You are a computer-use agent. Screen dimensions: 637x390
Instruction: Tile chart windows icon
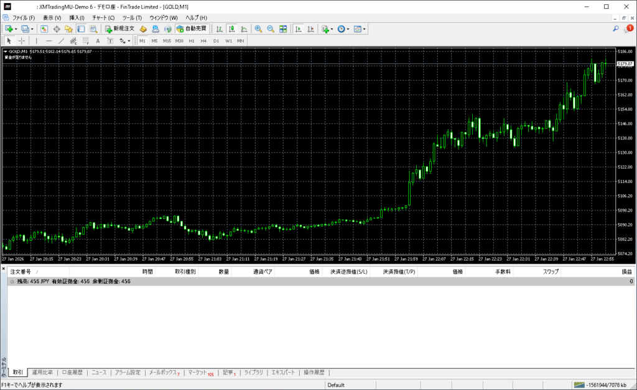point(283,29)
